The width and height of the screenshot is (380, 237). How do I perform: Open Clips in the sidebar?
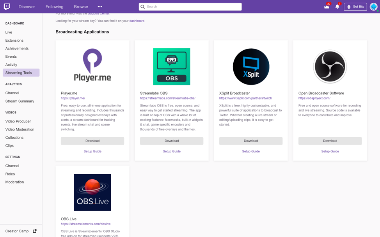point(9,145)
